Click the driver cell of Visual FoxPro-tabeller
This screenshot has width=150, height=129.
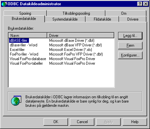72,63
